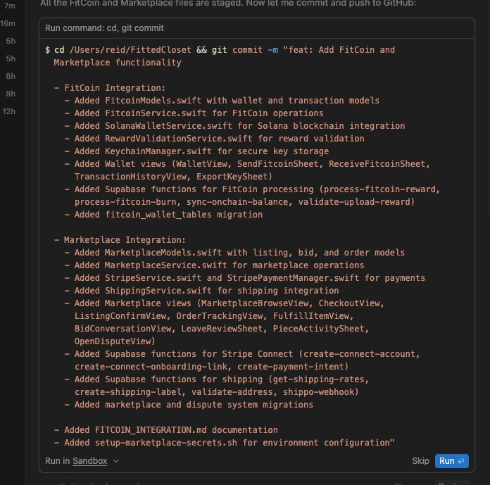The width and height of the screenshot is (490, 485).
Task: Click the line 'TransactionHistoryView, ExportKeySheet)'
Action: pos(173,177)
